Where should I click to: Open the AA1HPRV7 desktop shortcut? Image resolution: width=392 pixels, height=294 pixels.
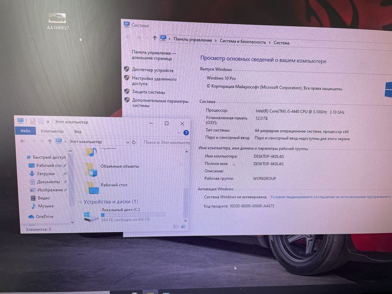tap(58, 21)
